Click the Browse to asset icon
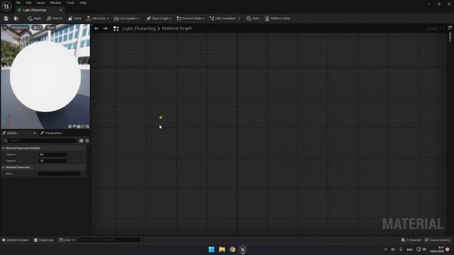The width and height of the screenshot is (454, 255). coord(16,18)
